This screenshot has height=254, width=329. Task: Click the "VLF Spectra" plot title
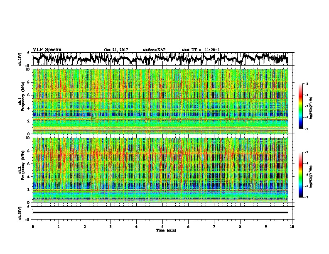point(47,50)
